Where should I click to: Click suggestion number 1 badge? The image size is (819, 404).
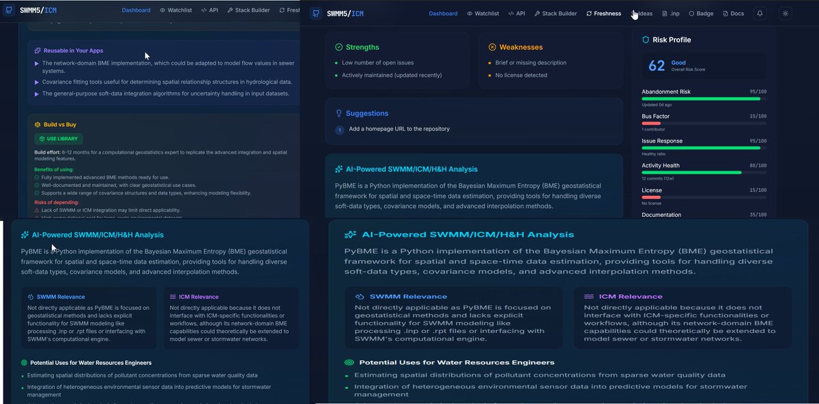339,129
